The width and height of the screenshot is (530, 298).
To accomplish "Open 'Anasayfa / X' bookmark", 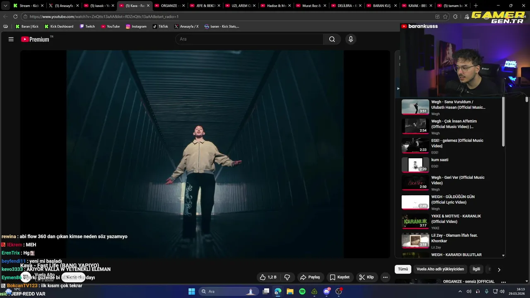I will click(186, 26).
